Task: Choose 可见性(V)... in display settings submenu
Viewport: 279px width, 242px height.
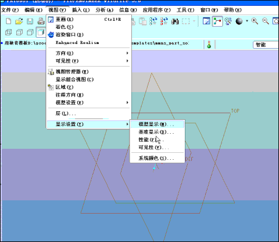Action: coord(158,148)
